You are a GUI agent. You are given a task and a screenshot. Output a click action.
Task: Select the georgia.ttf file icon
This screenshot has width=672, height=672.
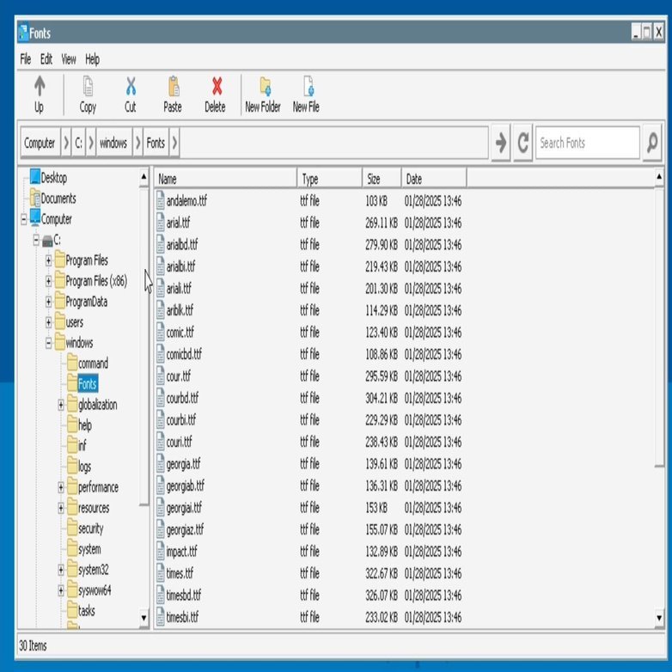click(x=161, y=464)
